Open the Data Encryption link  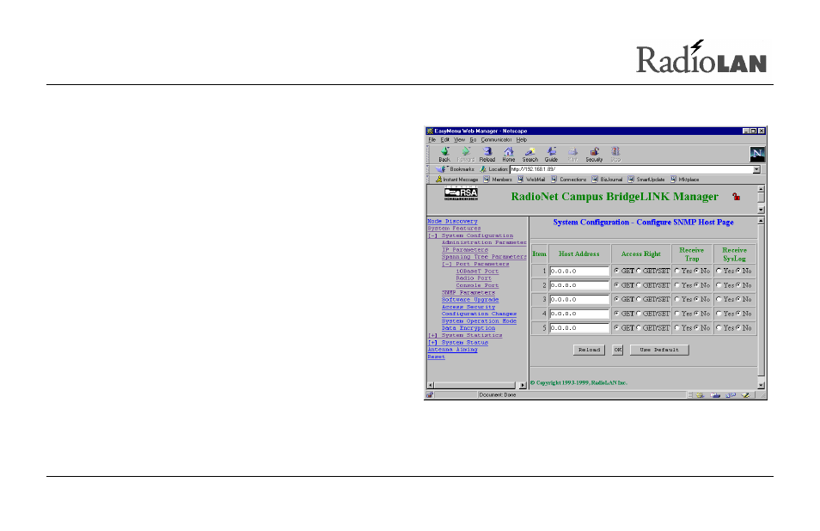(x=468, y=328)
